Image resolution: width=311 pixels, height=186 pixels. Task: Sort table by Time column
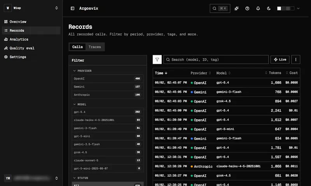coord(161,73)
